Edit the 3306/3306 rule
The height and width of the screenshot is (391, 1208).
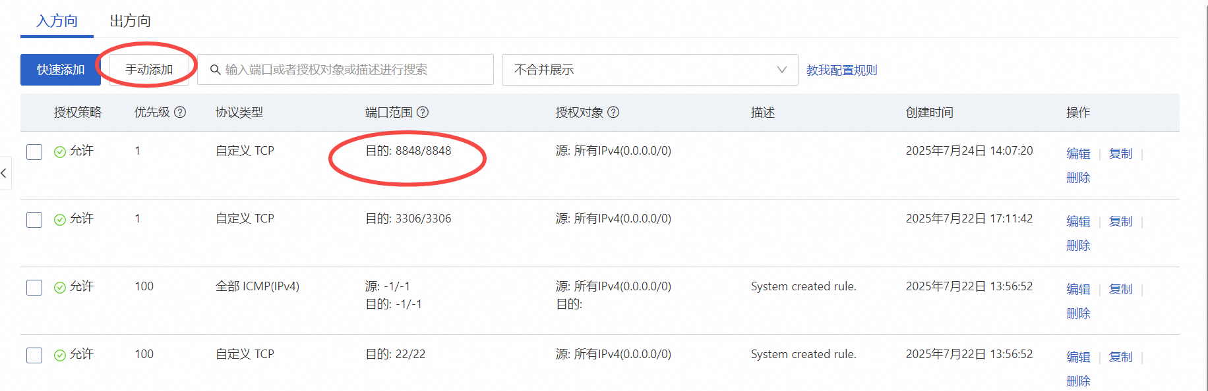click(1078, 221)
